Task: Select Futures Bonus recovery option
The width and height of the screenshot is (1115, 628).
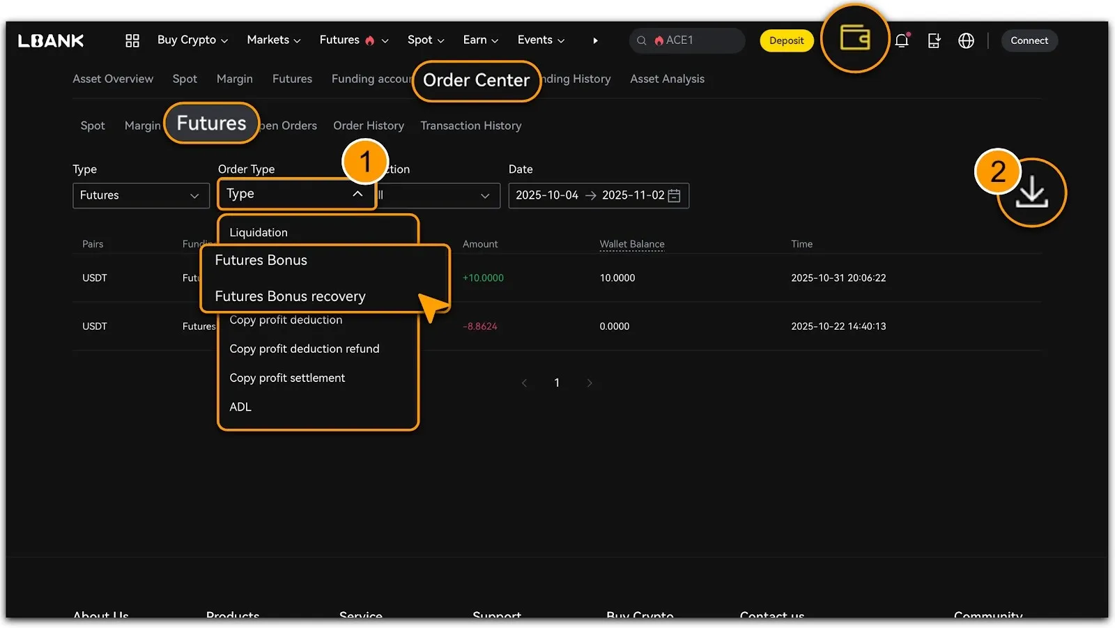Action: click(x=290, y=296)
